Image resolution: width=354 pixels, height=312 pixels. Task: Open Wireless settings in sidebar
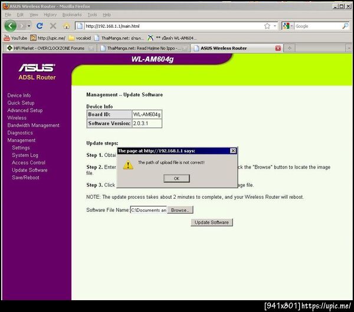tap(17, 117)
